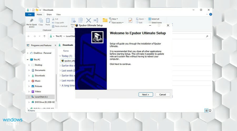Image resolution: width=237 pixels, height=131 pixels.
Task: Click This PC in address bar
Action: (x=59, y=36)
